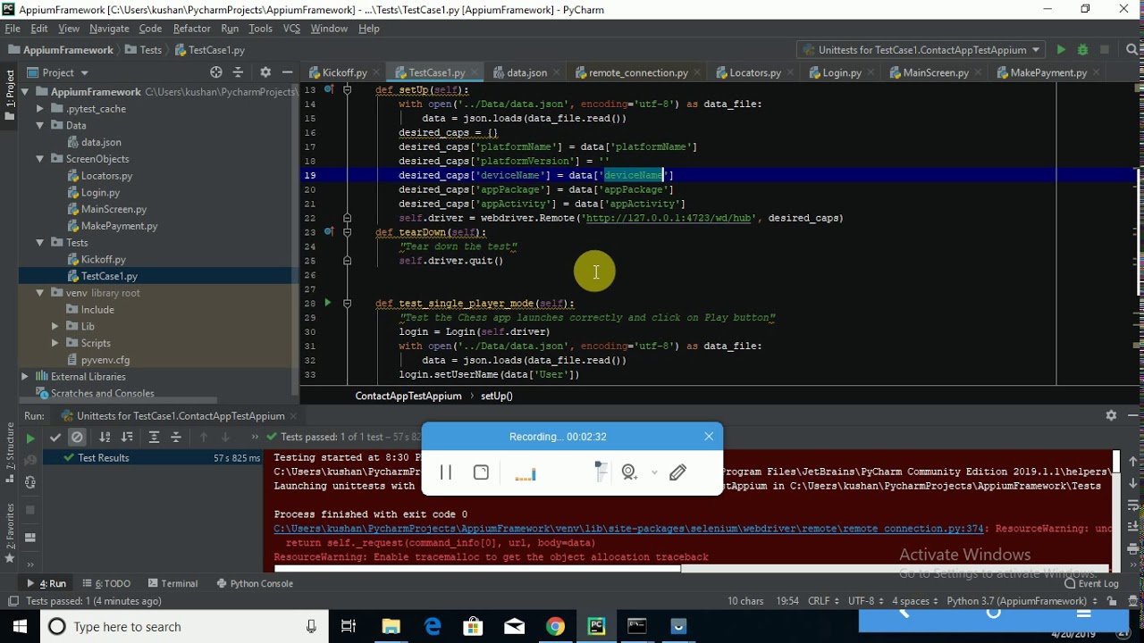
Task: Click layout restore icon in Run sidebar
Action: [30, 538]
